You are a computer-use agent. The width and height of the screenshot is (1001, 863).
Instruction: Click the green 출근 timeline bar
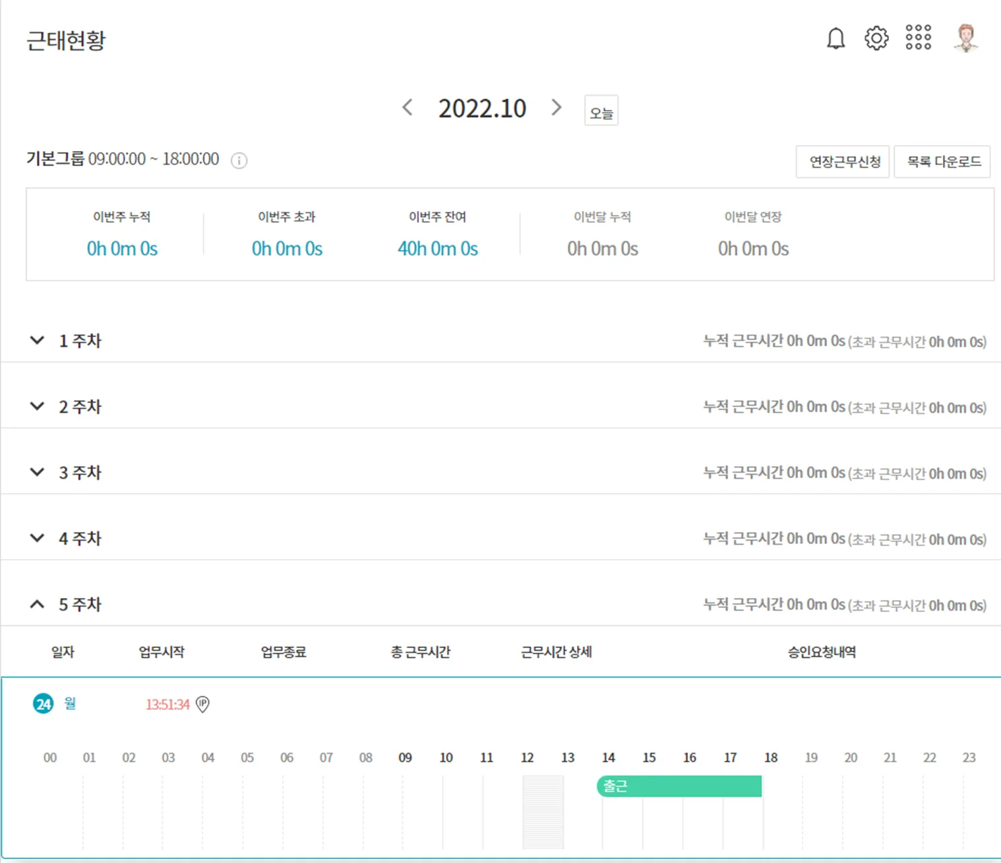(679, 786)
